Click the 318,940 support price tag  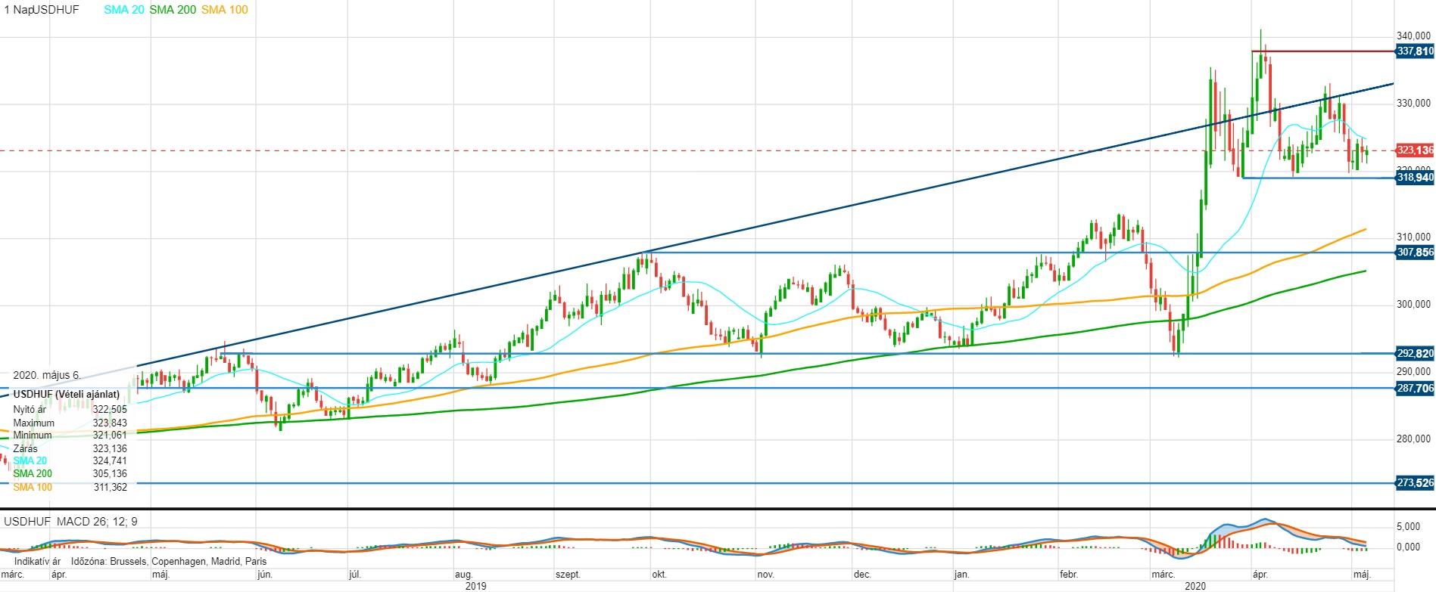[x=1415, y=178]
